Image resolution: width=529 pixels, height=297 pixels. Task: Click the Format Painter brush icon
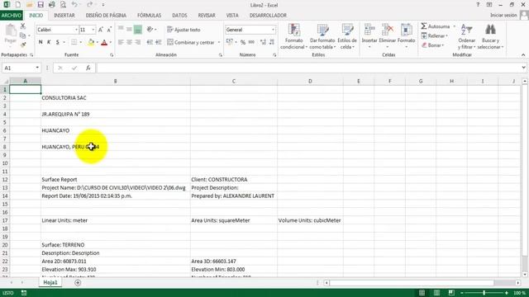click(x=23, y=45)
